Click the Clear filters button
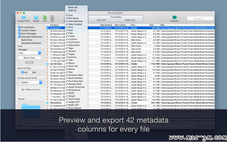The height and width of the screenshot is (142, 227). 29,62
